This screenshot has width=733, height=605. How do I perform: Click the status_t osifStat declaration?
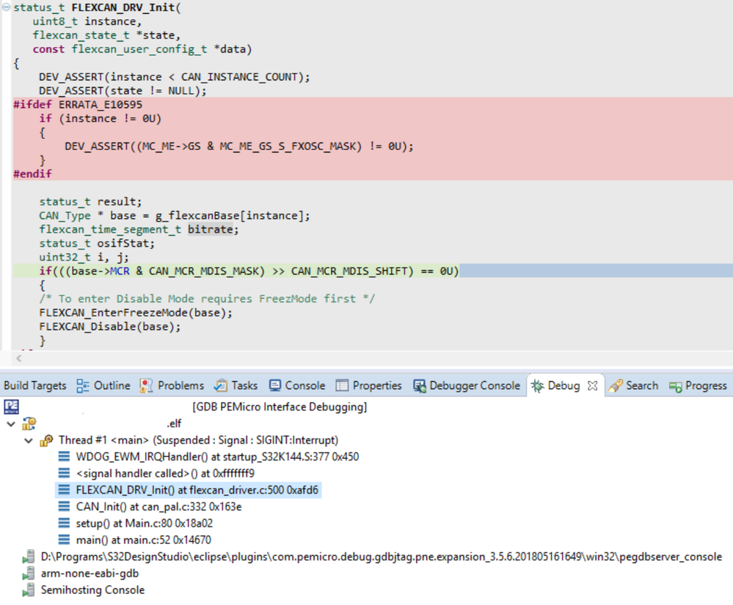pos(97,243)
